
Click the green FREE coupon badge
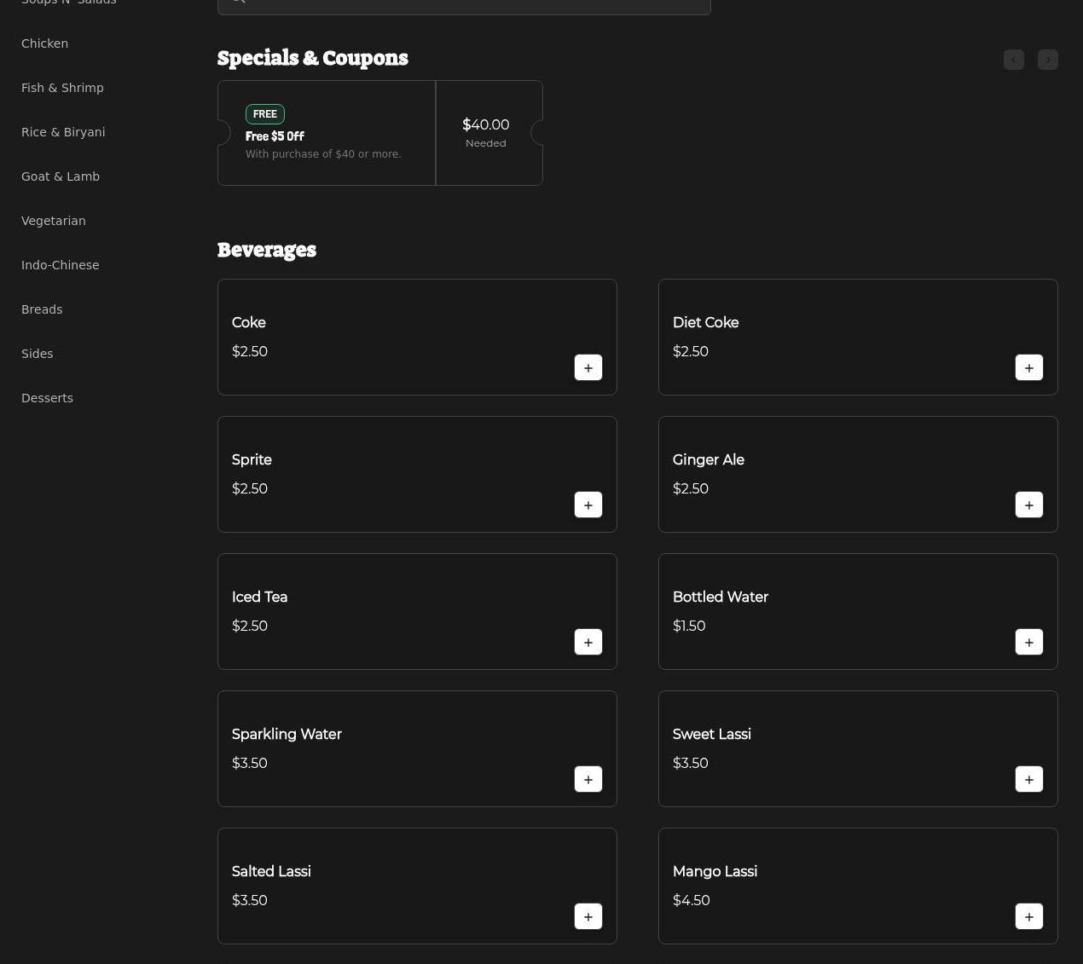[265, 114]
